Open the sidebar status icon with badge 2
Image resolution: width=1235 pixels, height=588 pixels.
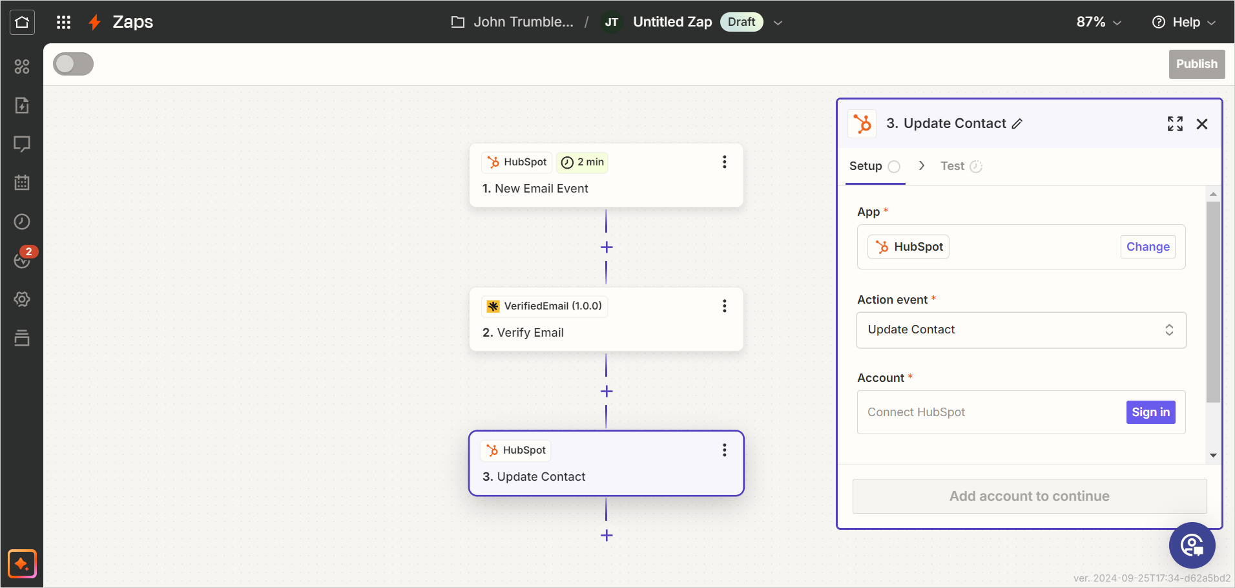(x=23, y=259)
